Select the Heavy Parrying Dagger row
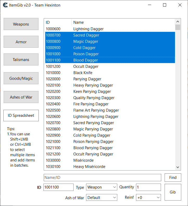188x206 pixels. click(x=110, y=85)
